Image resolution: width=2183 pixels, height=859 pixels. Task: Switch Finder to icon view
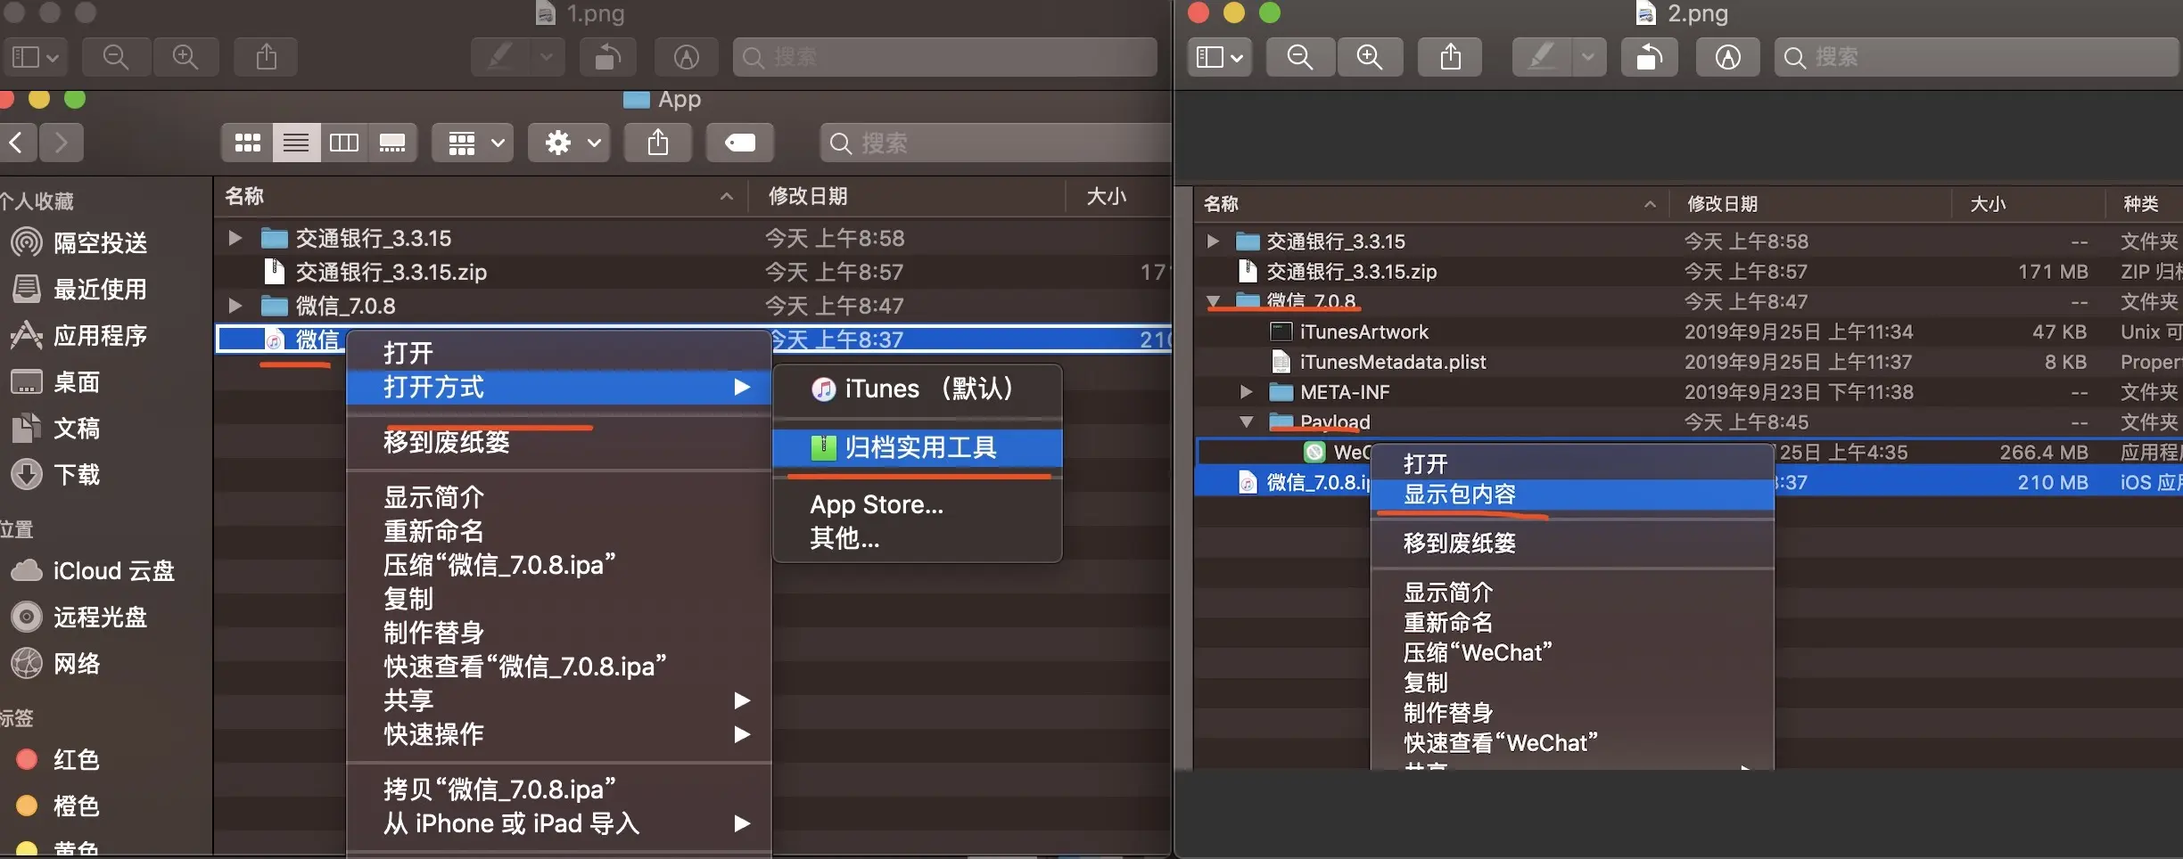[247, 143]
